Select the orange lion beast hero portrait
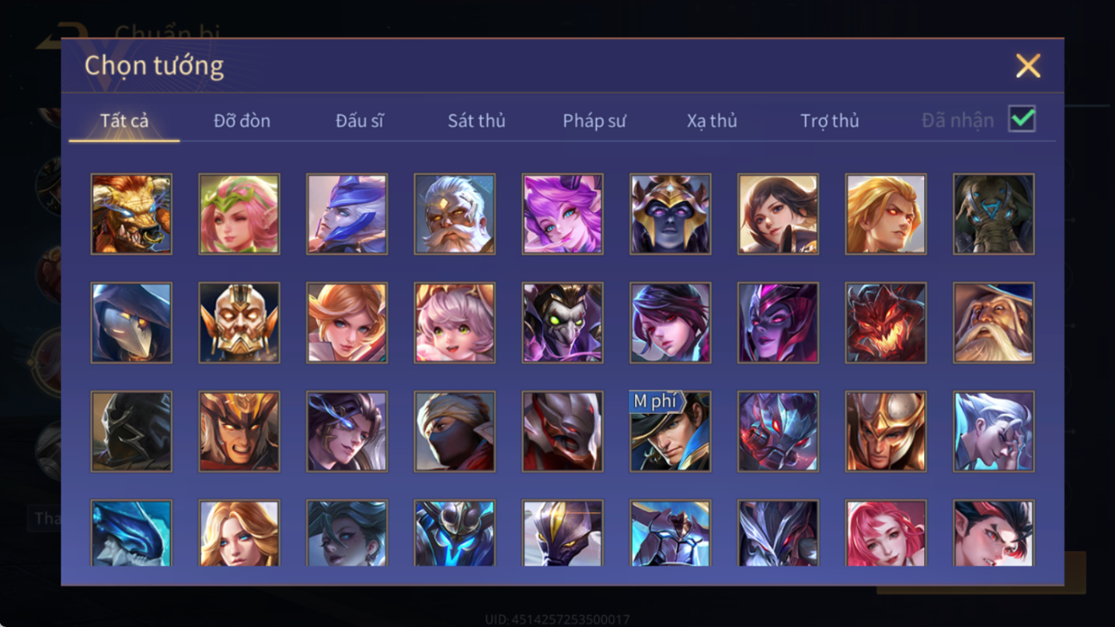The width and height of the screenshot is (1115, 627). [x=131, y=214]
